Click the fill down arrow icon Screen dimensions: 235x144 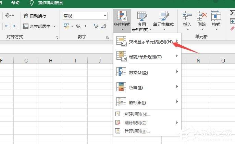[x=233, y=21]
